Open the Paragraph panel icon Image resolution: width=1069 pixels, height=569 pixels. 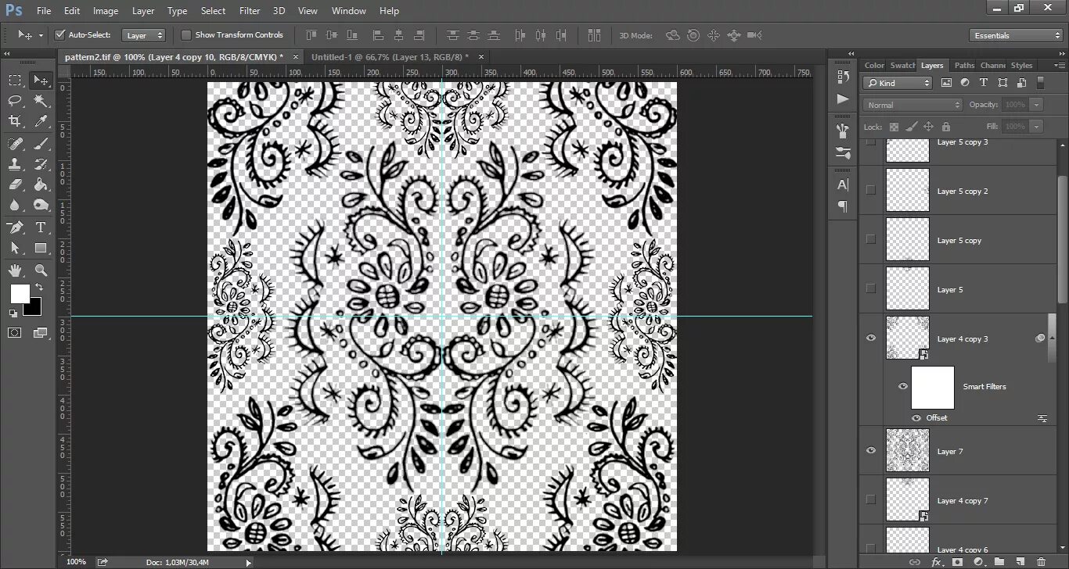[843, 206]
